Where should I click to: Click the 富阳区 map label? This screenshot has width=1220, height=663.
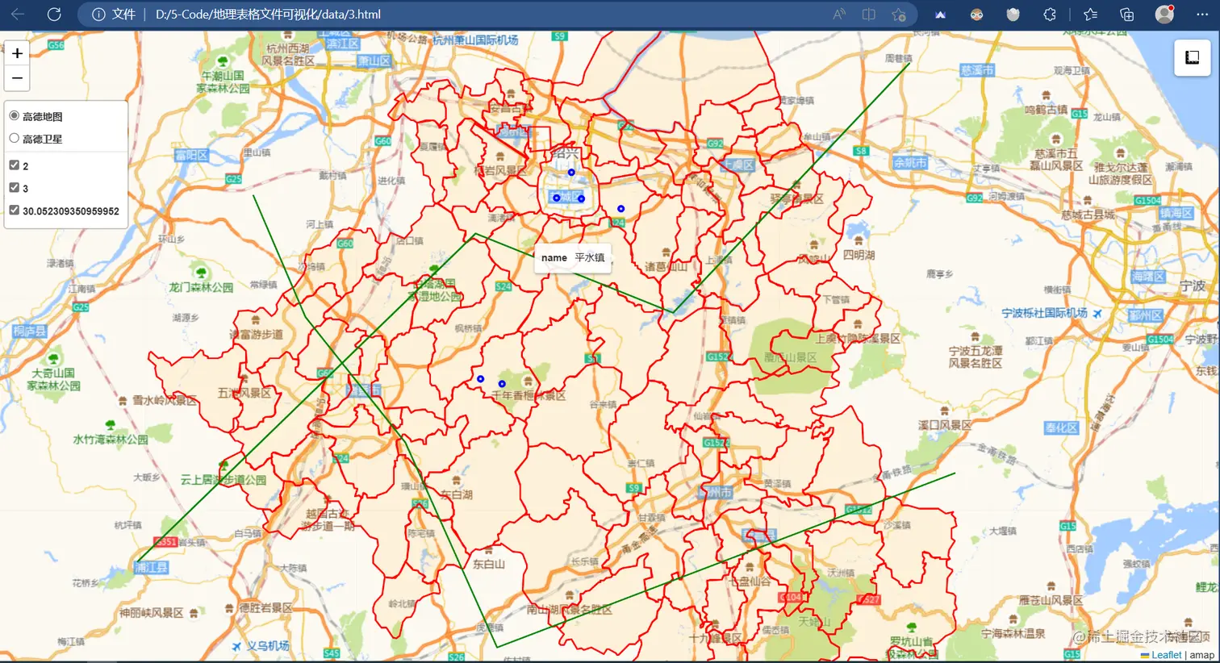(x=191, y=155)
